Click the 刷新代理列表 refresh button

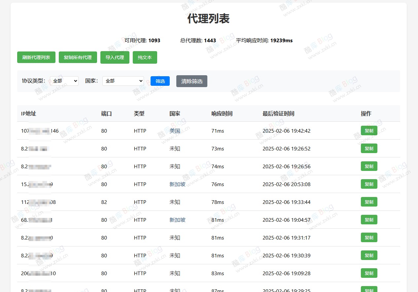tap(36, 57)
